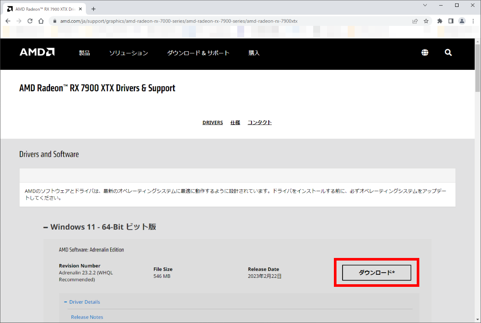The width and height of the screenshot is (481, 323).
Task: Jump to コンタクト section link
Action: coord(260,122)
